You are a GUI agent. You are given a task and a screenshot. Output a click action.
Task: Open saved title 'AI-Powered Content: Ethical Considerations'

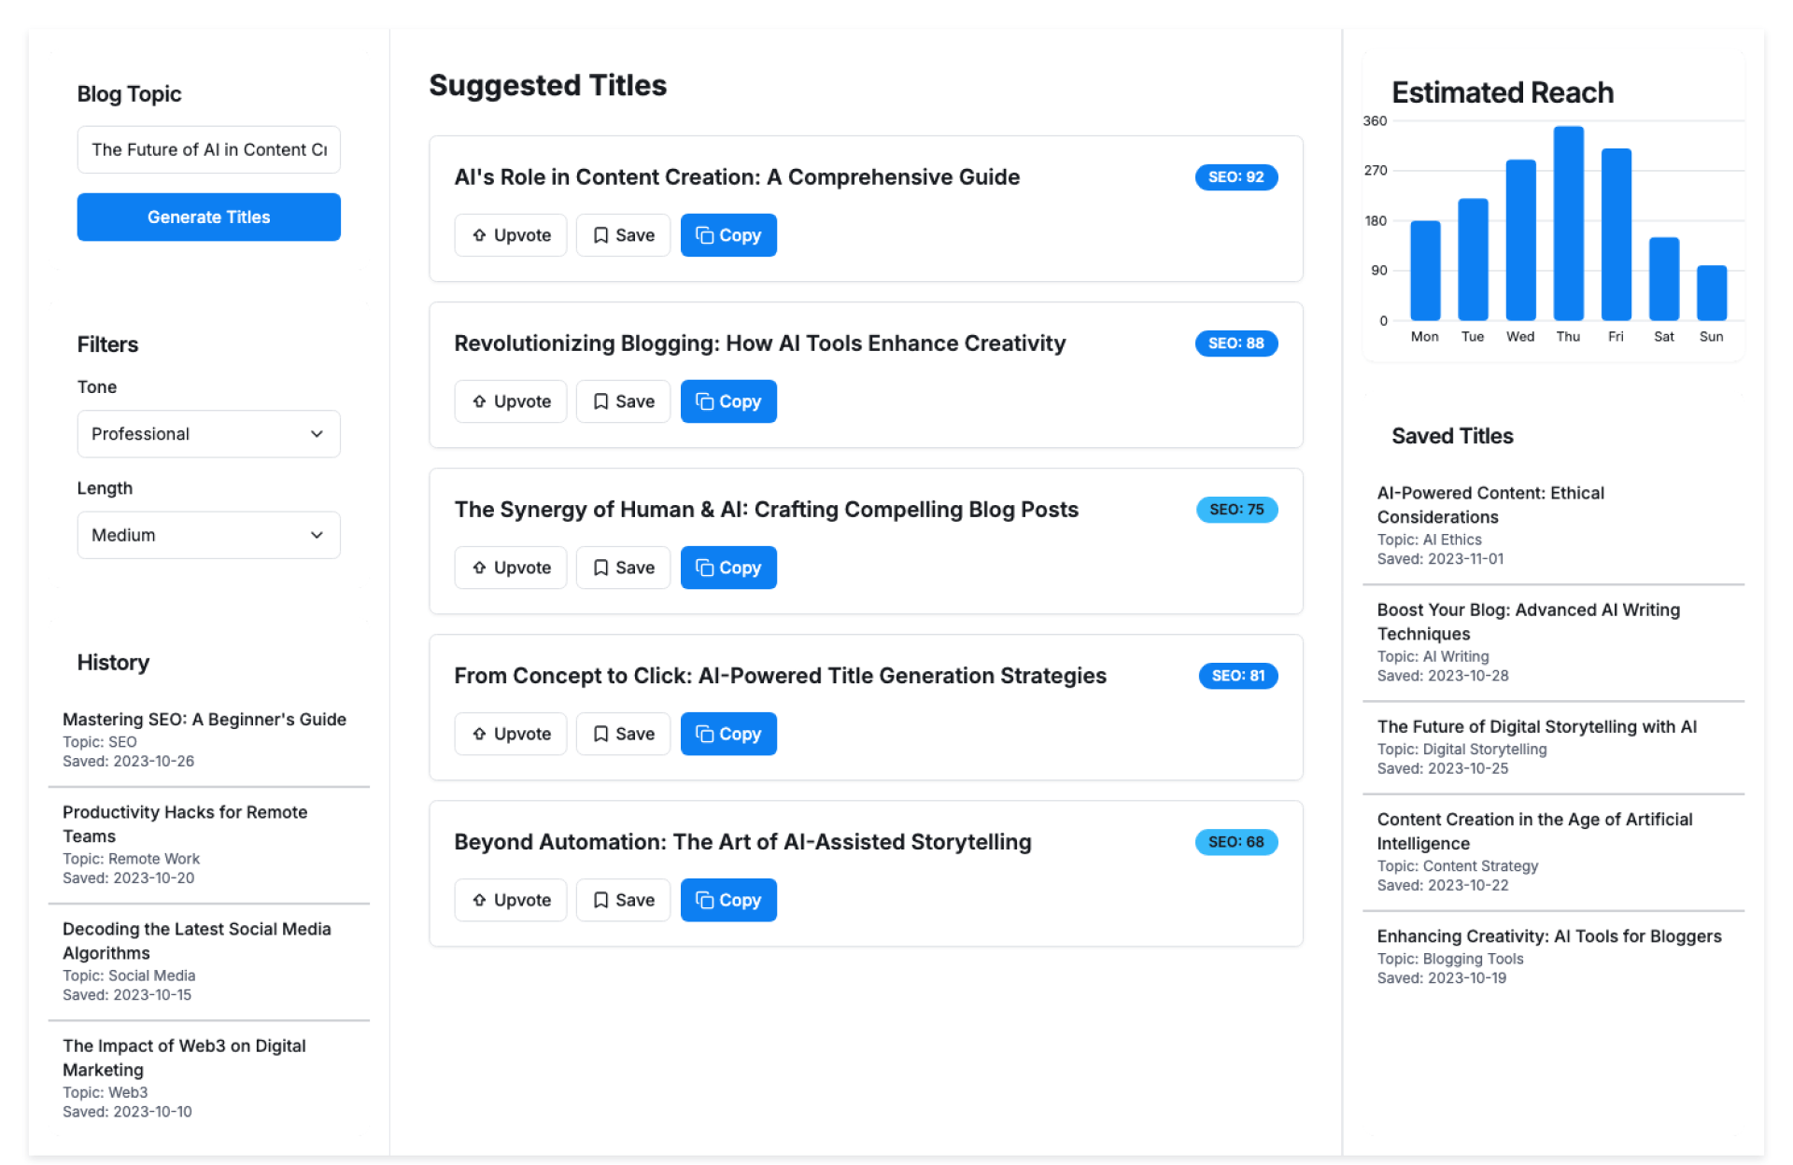1490,505
